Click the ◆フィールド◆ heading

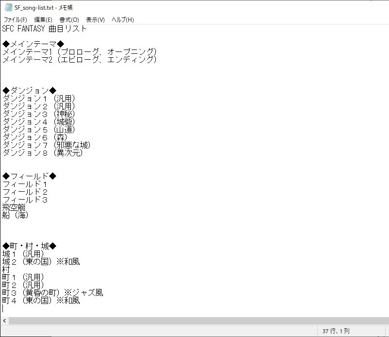29,176
